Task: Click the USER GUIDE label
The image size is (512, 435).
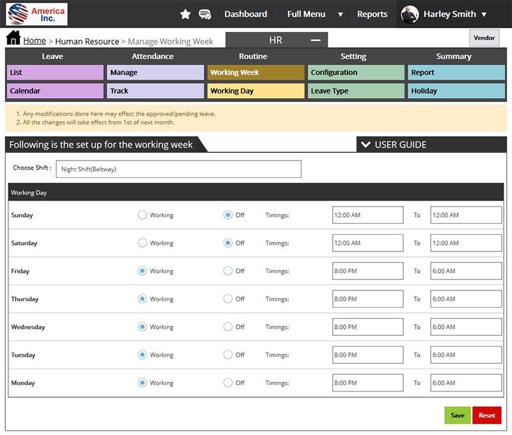Action: pos(401,145)
